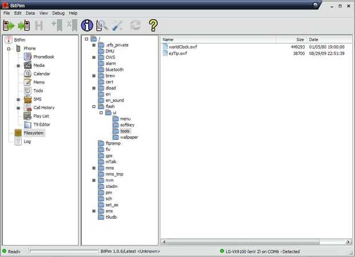Expand the nvm folder
This screenshot has width=355, height=257.
[x=94, y=180]
